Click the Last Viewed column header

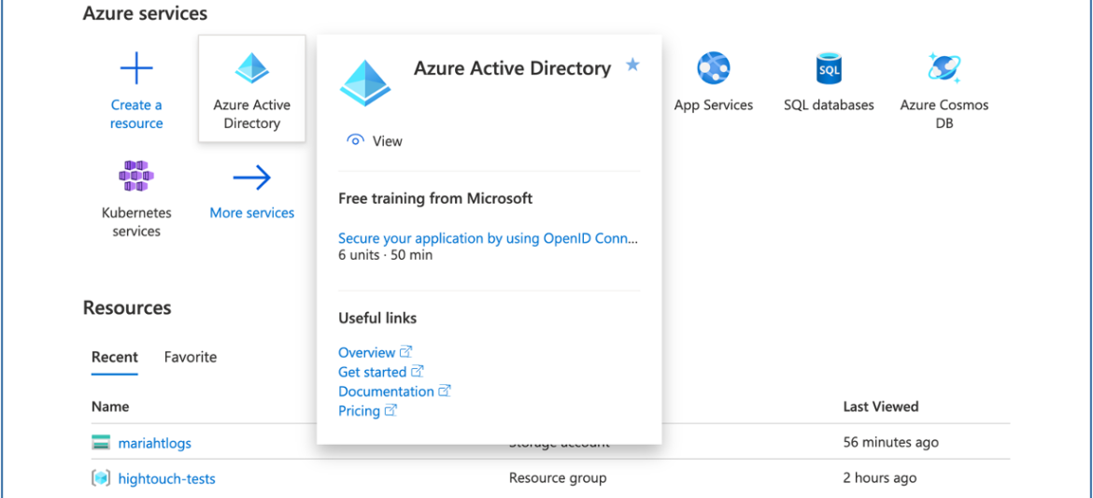881,406
